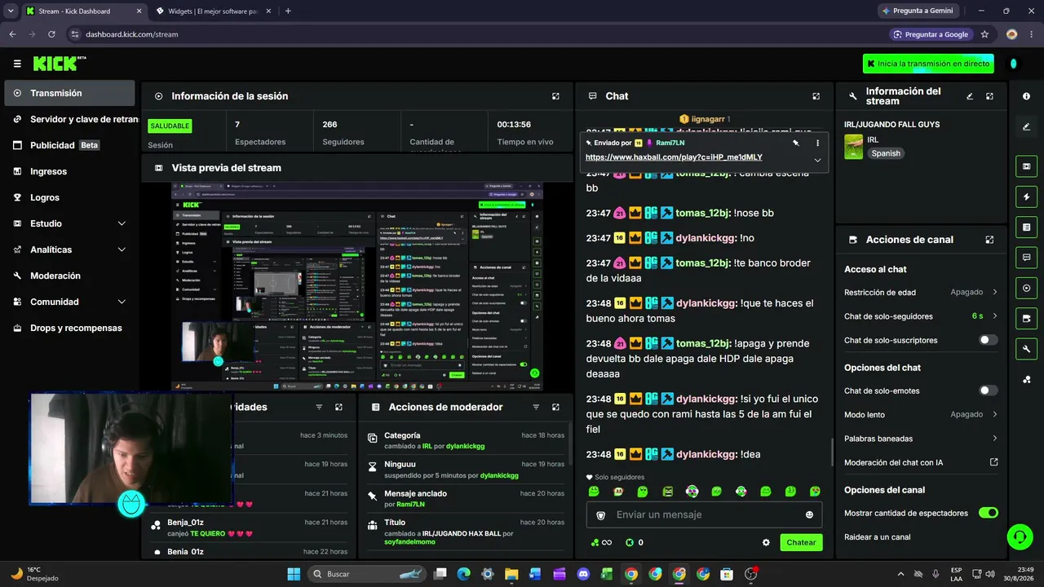Toggle the wrench widget icon in right sidebar
Image resolution: width=1044 pixels, height=587 pixels.
[x=1026, y=349]
